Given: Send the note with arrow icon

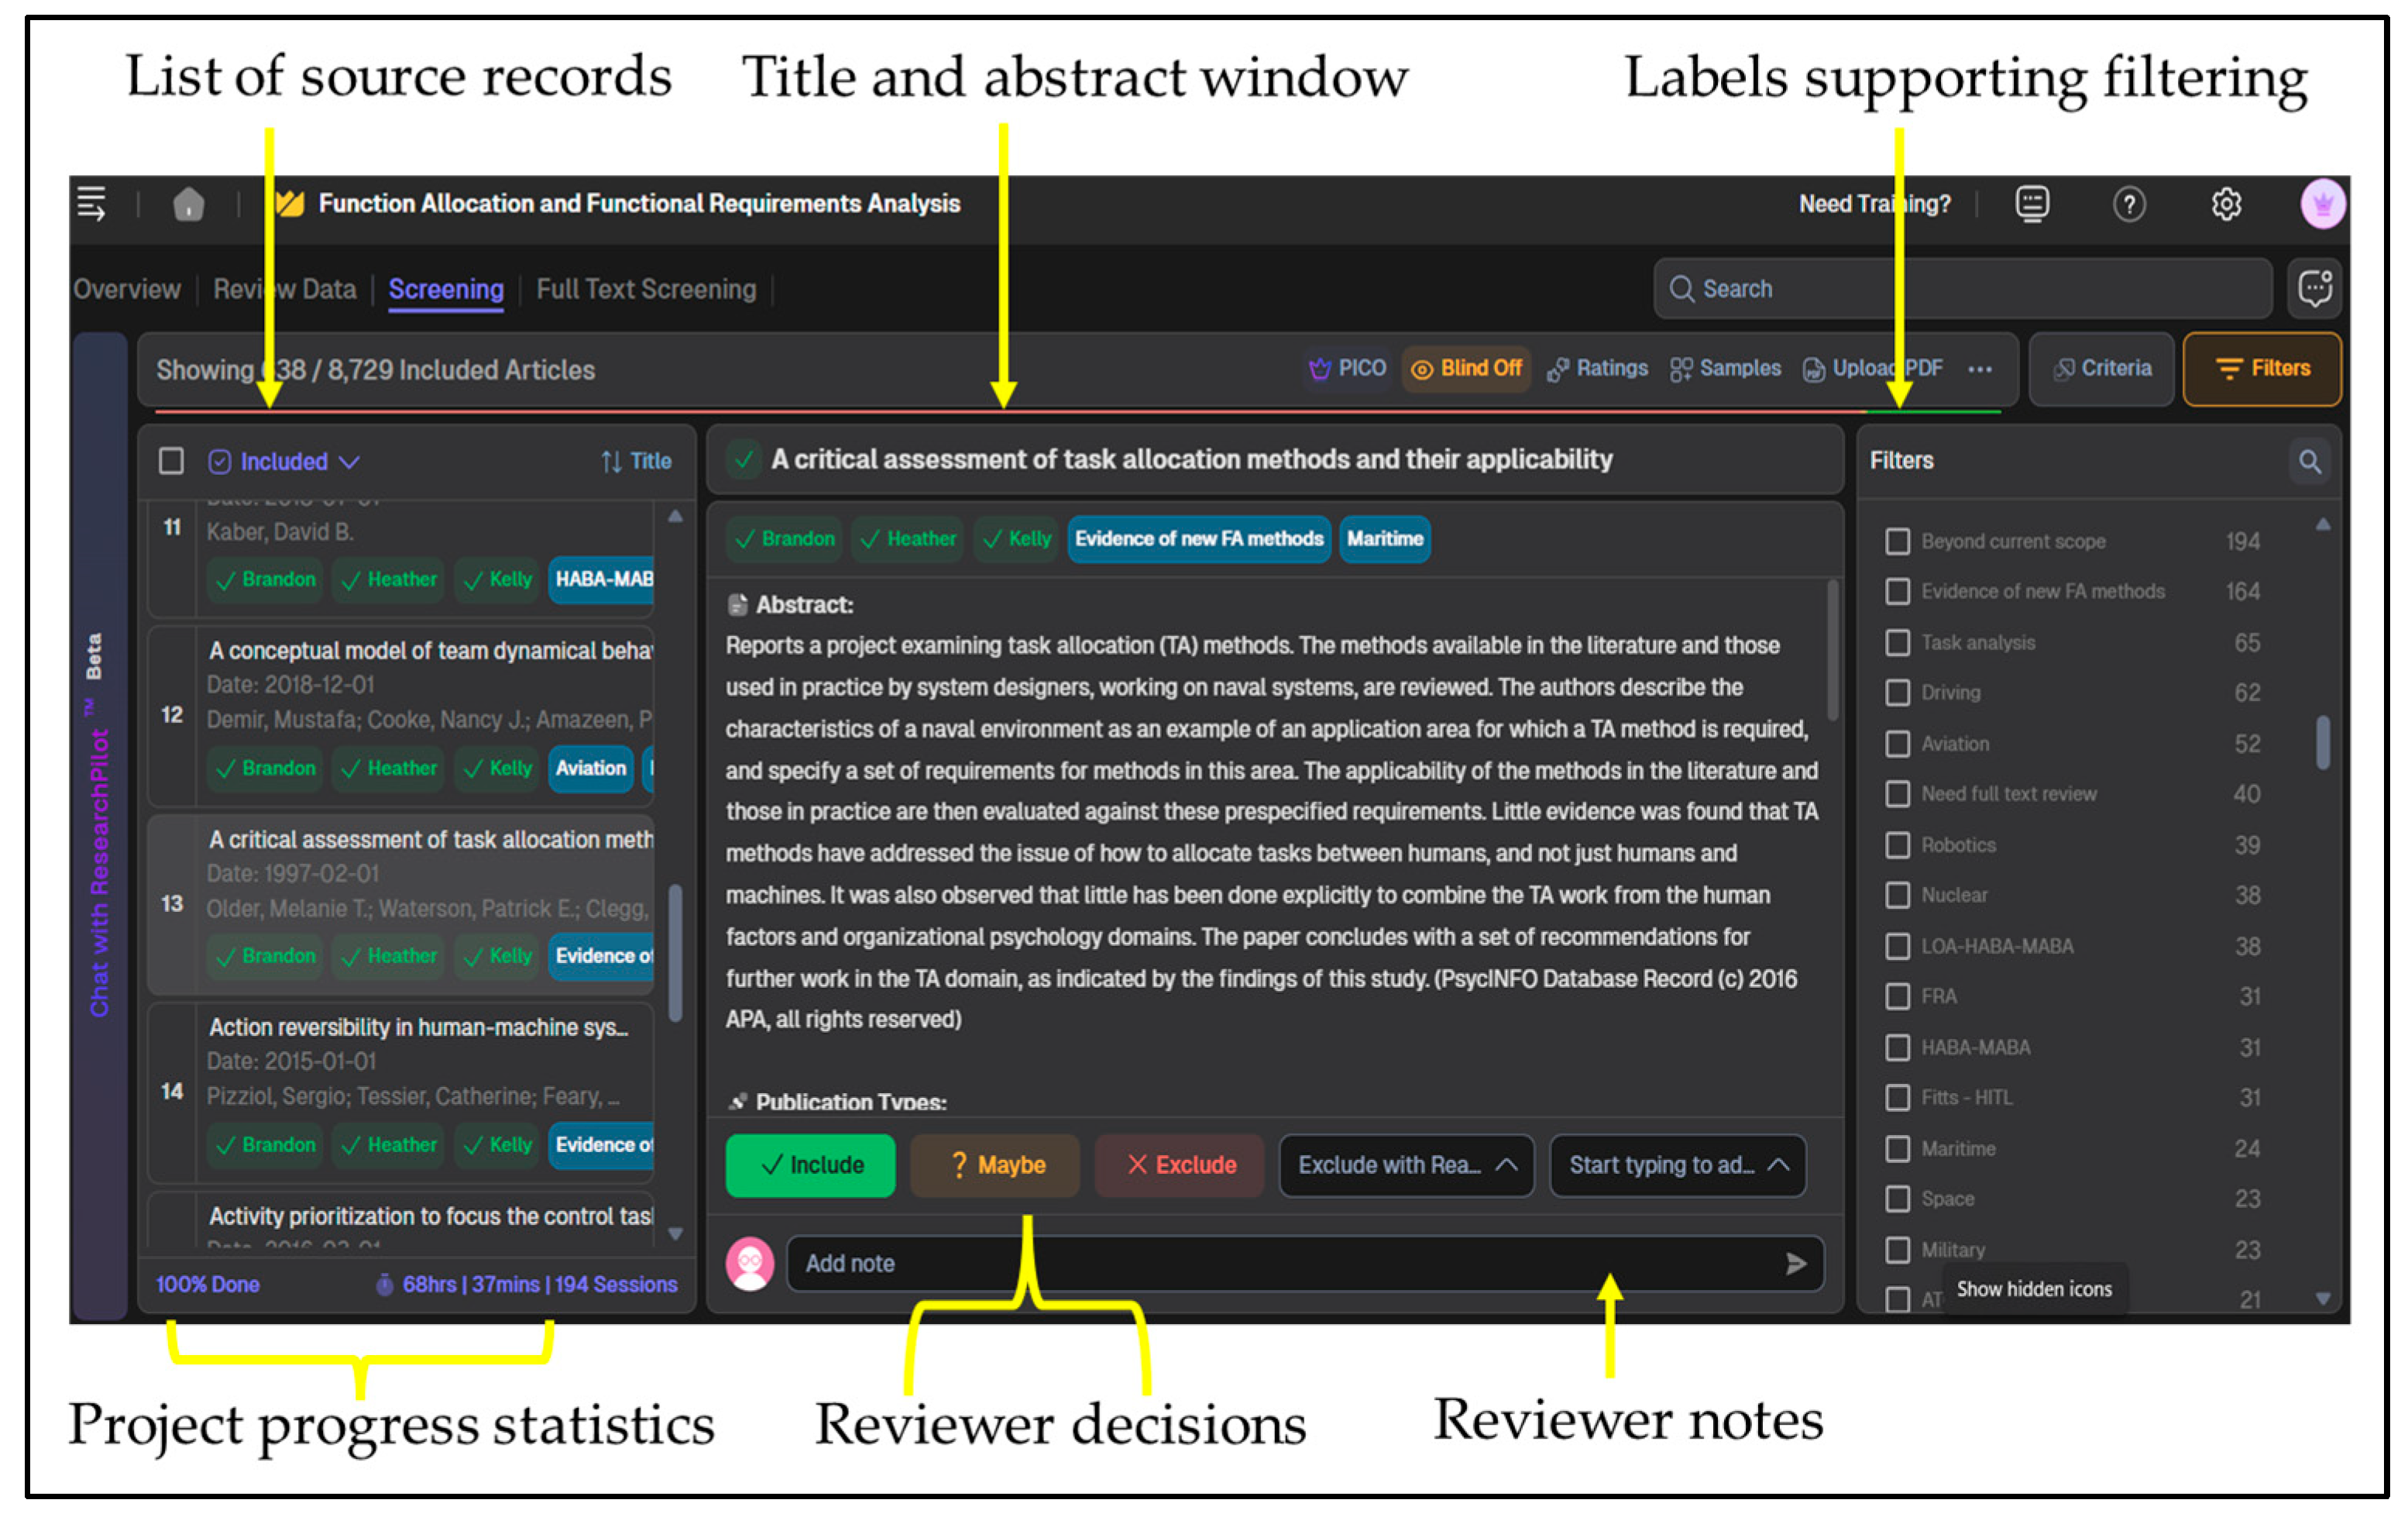Looking at the screenshot, I should [x=1795, y=1264].
